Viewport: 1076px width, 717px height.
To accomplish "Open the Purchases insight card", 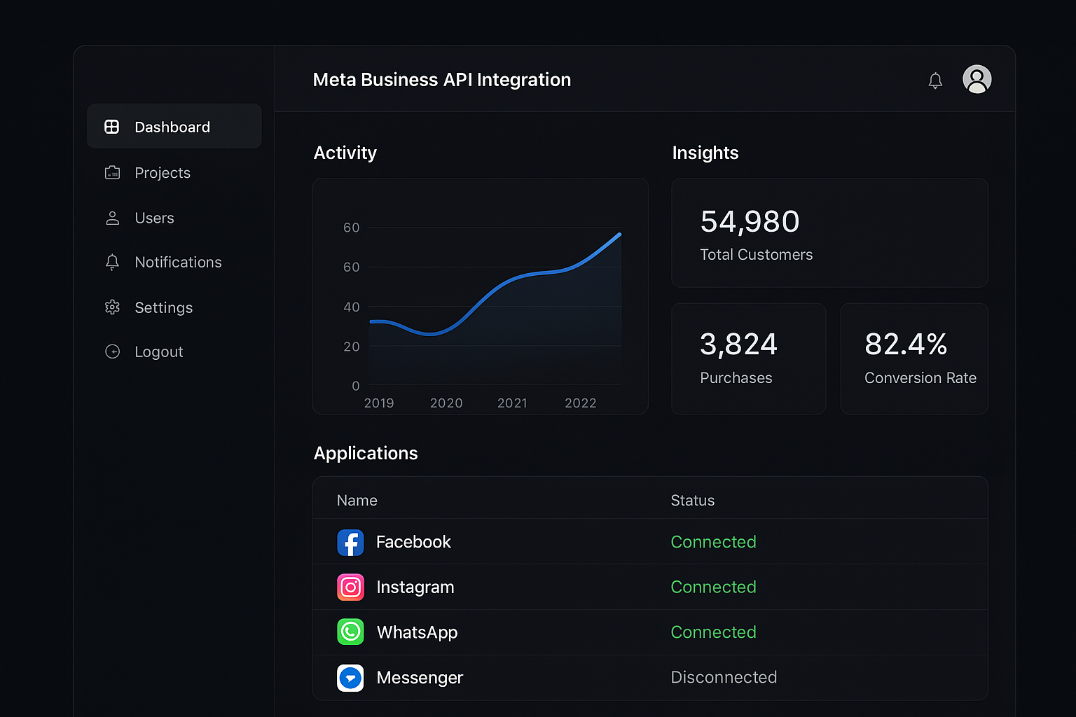I will coord(748,358).
